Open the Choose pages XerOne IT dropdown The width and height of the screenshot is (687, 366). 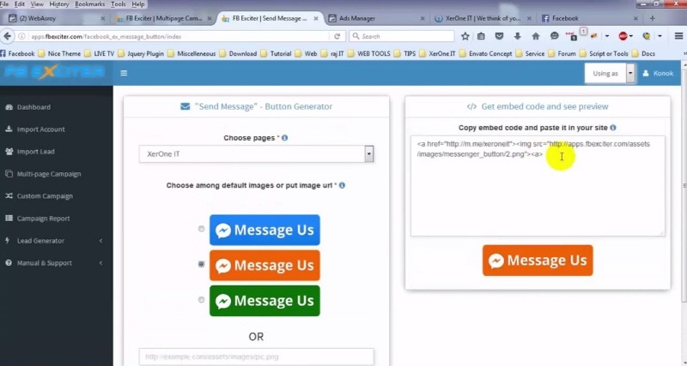[256, 154]
